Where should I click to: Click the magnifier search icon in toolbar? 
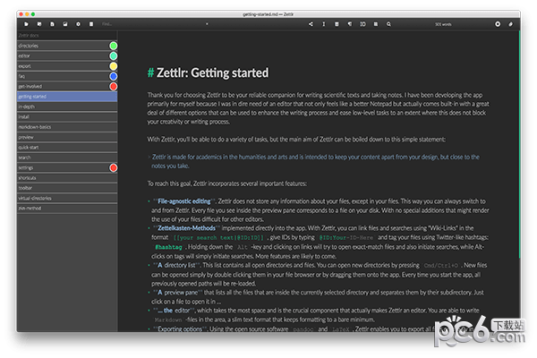(388, 24)
